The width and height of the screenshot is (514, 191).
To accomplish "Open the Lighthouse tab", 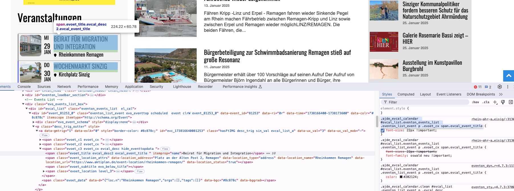I will [x=182, y=87].
